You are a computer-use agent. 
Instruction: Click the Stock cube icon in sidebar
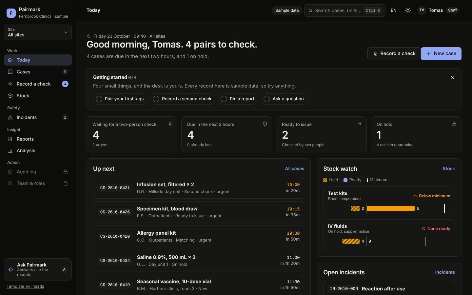[x=10, y=96]
